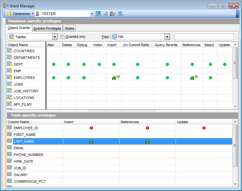This screenshot has width=242, height=191.
Task: Select the FIRST_NAME column row
Action: [119, 135]
